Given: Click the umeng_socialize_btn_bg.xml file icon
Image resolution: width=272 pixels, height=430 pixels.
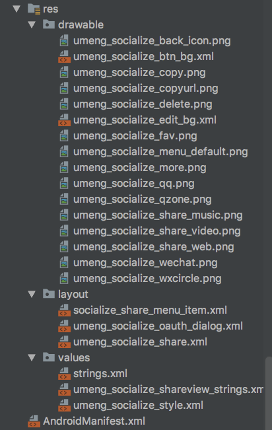Looking at the screenshot, I should tap(64, 57).
